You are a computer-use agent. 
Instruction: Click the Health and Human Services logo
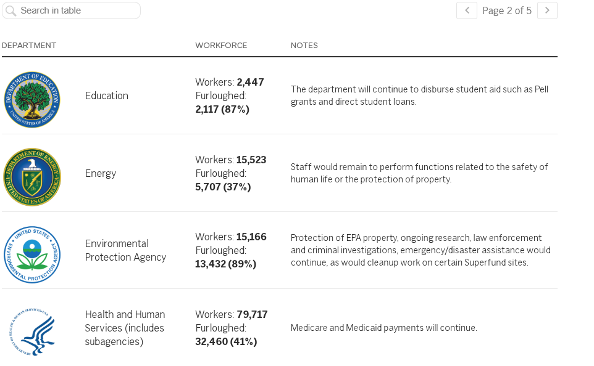pos(32,331)
